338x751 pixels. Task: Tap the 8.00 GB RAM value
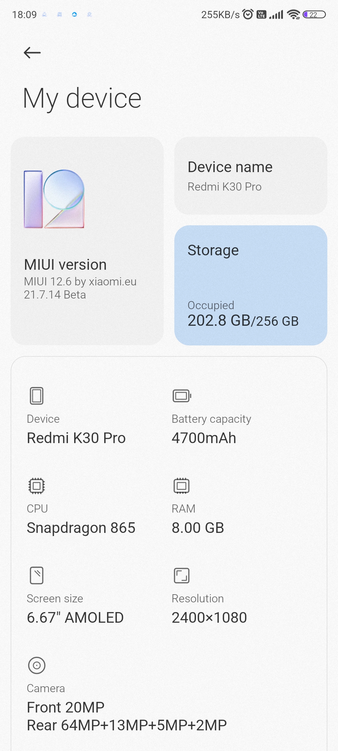coord(198,528)
